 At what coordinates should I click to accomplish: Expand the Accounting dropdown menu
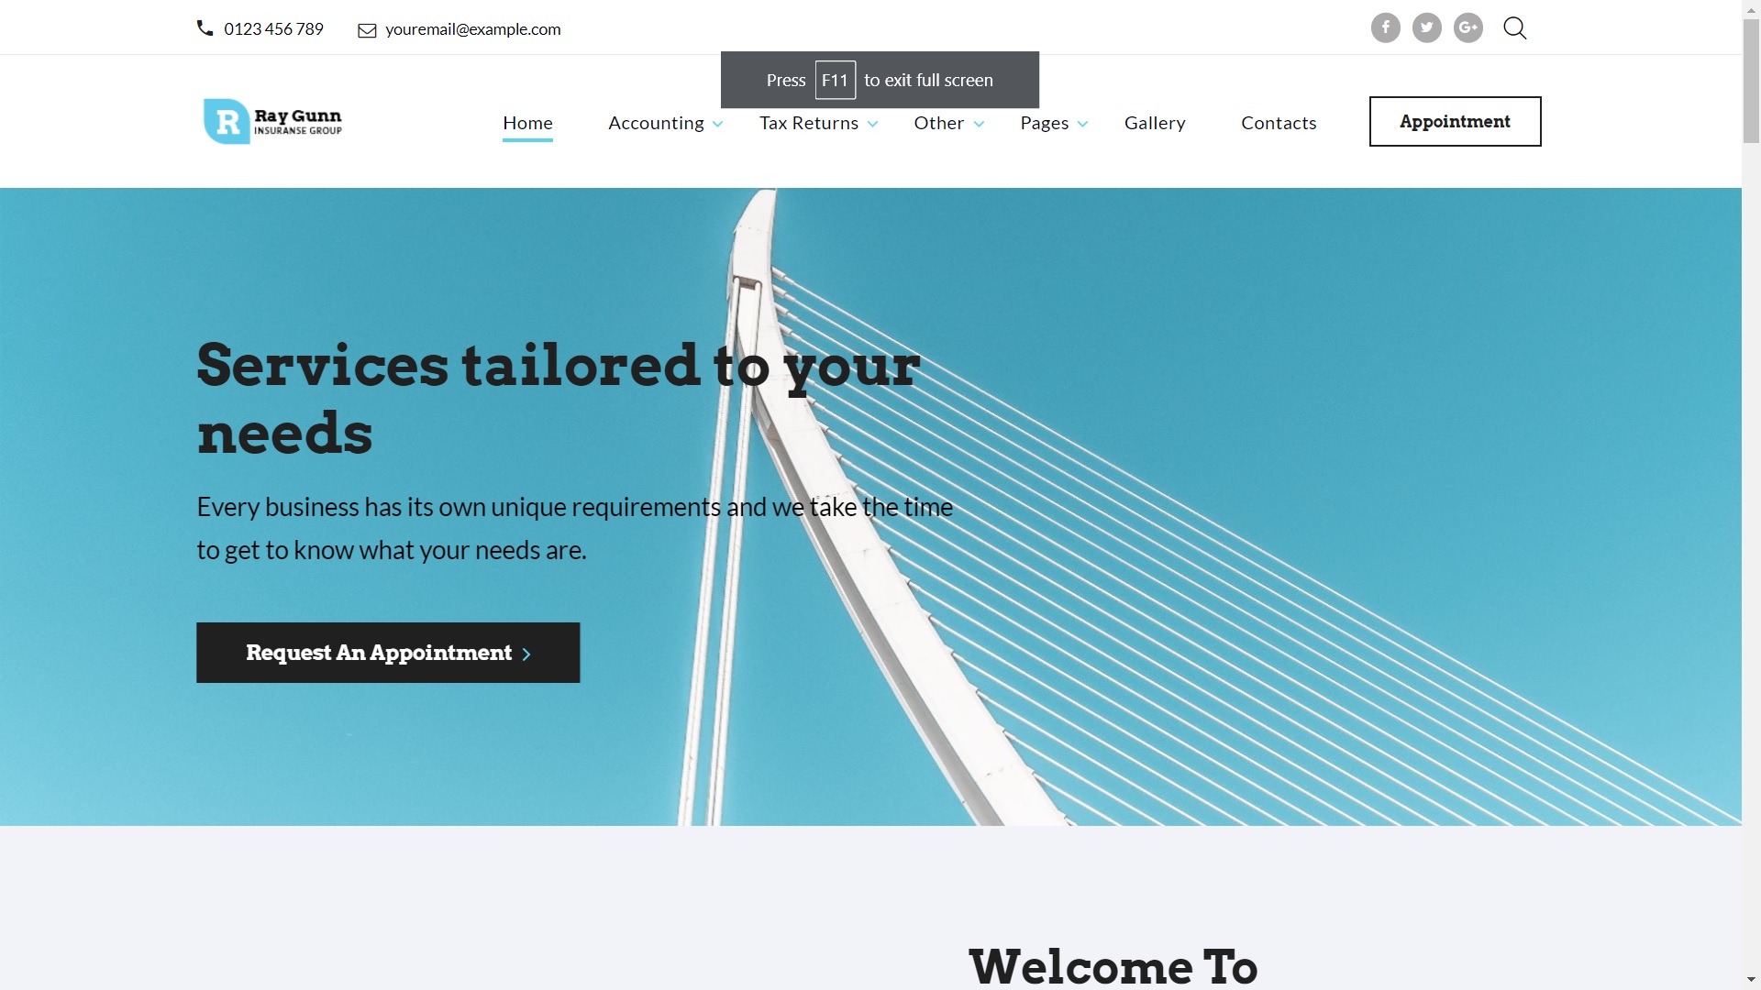(x=665, y=122)
